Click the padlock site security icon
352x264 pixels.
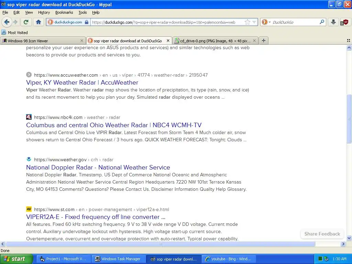click(87, 22)
